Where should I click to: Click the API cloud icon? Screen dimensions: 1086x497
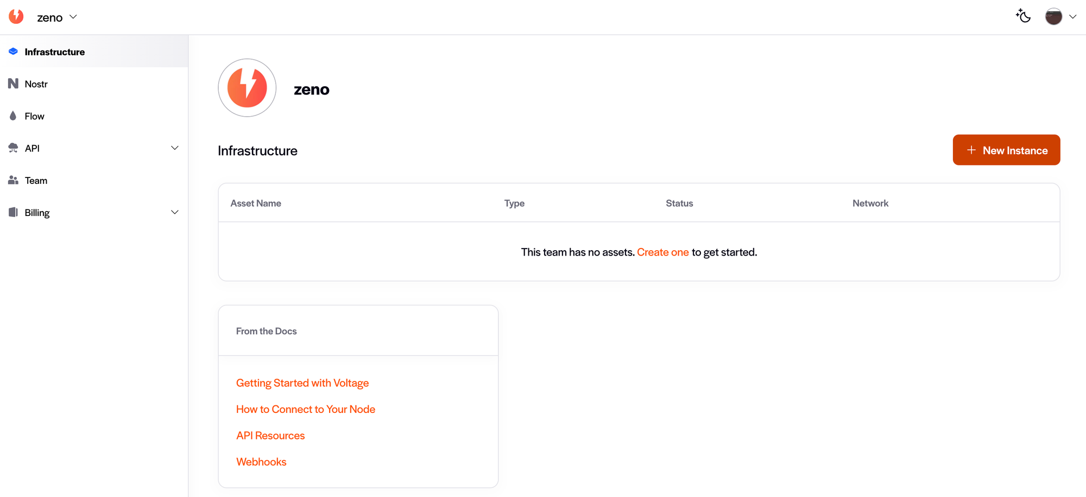[13, 148]
